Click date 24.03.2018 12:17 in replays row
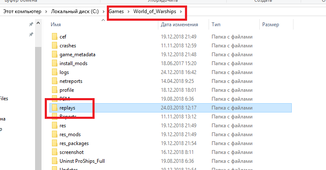 [x=179, y=108]
